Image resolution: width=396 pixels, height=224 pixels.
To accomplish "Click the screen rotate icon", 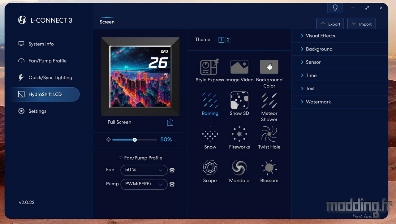I will [170, 123].
